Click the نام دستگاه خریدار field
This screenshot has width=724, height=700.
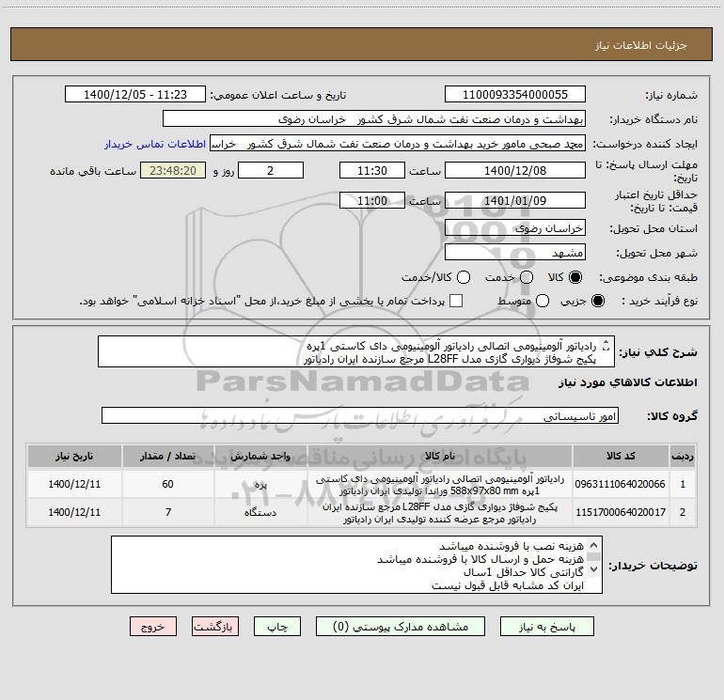[x=374, y=119]
